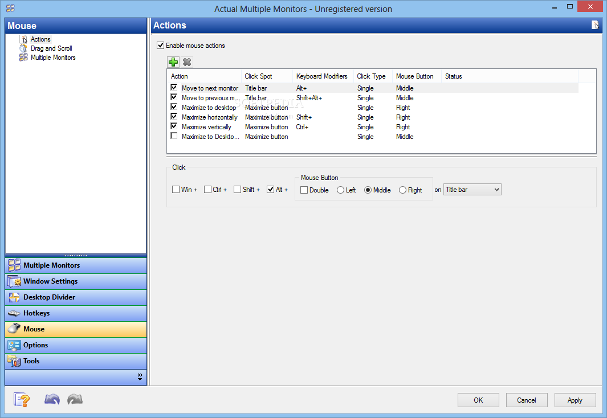Image resolution: width=607 pixels, height=418 pixels.
Task: Click the Ctrl+ keyboard modifier cell
Action: (302, 127)
